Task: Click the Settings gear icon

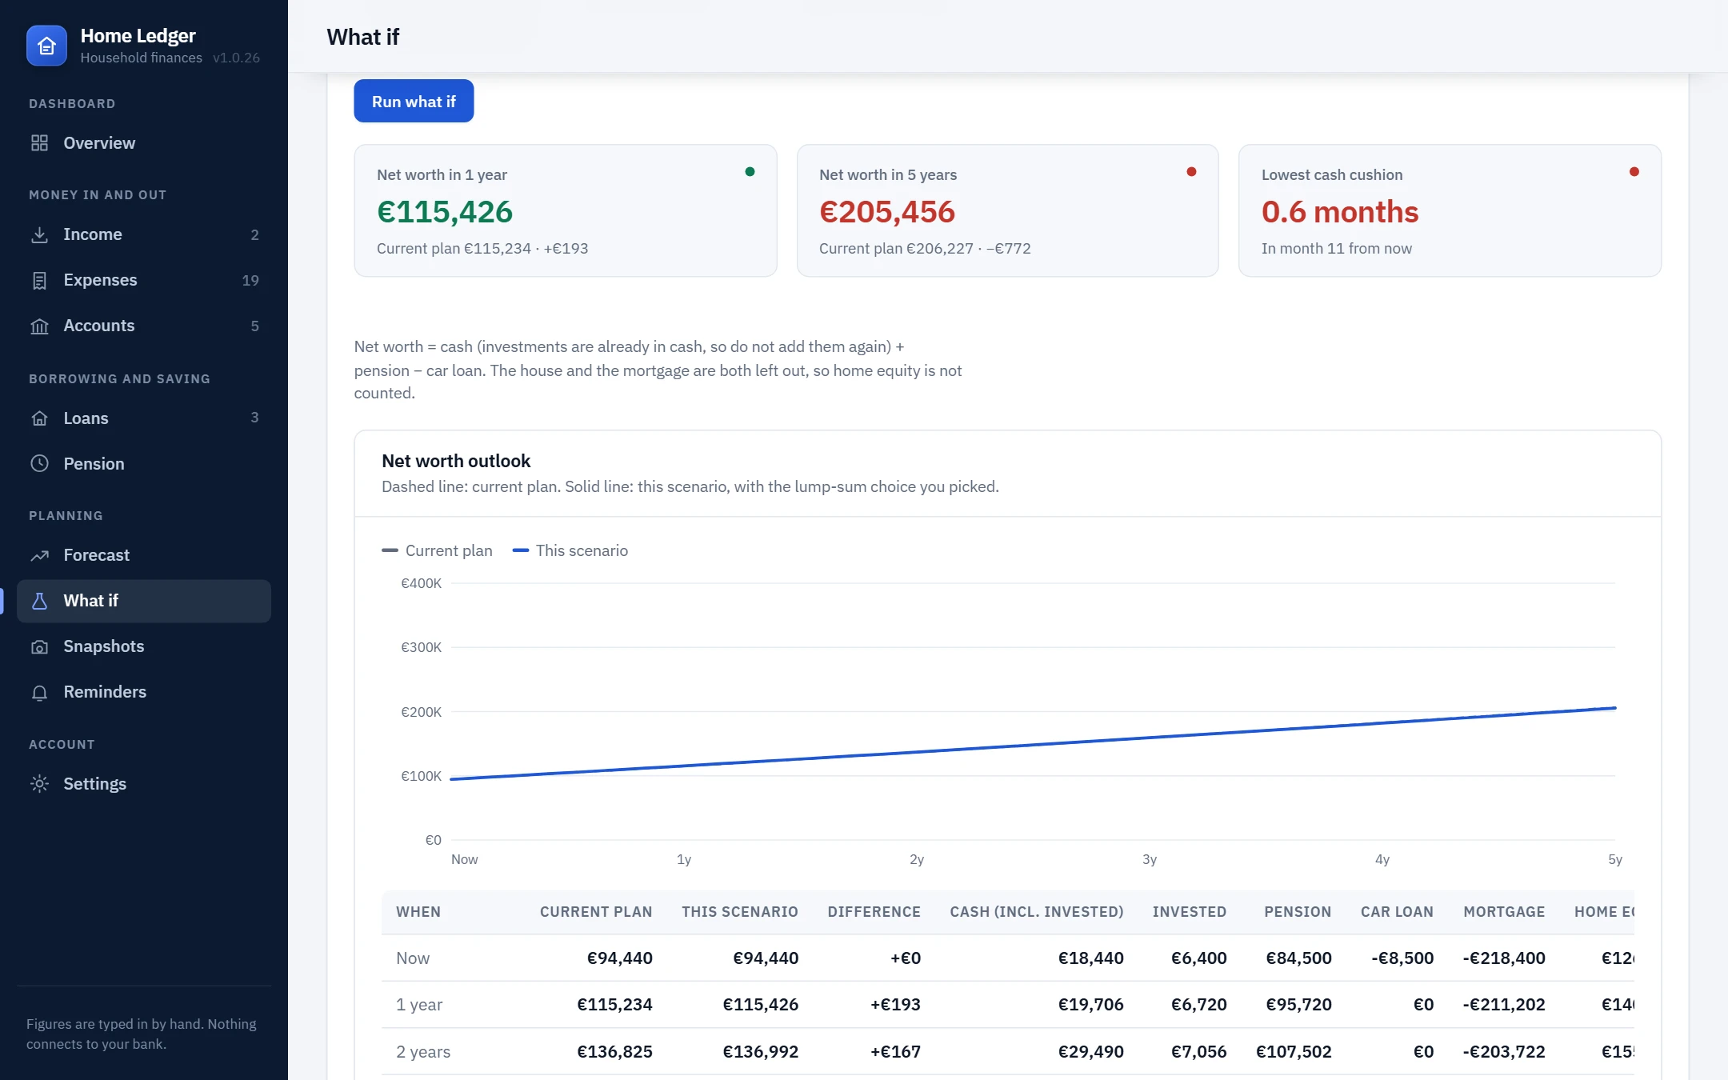Action: (x=39, y=784)
